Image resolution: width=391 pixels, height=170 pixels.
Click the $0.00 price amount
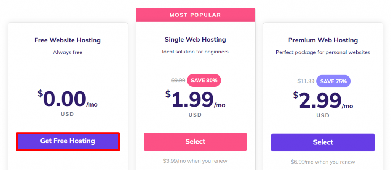pos(65,99)
